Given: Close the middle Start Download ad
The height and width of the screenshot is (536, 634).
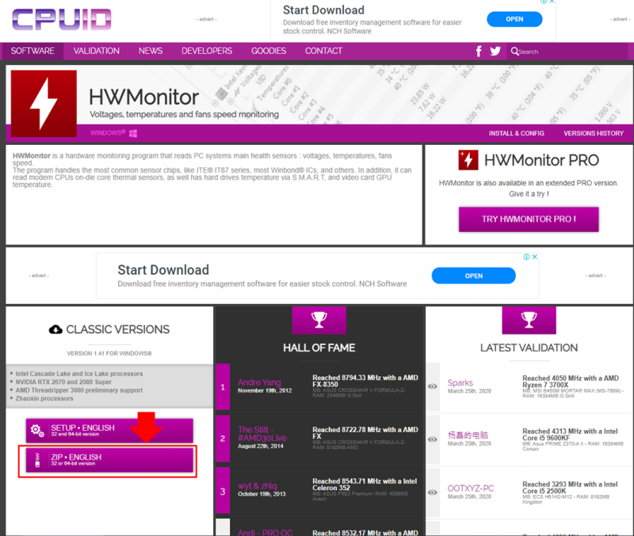Looking at the screenshot, I should (534, 257).
